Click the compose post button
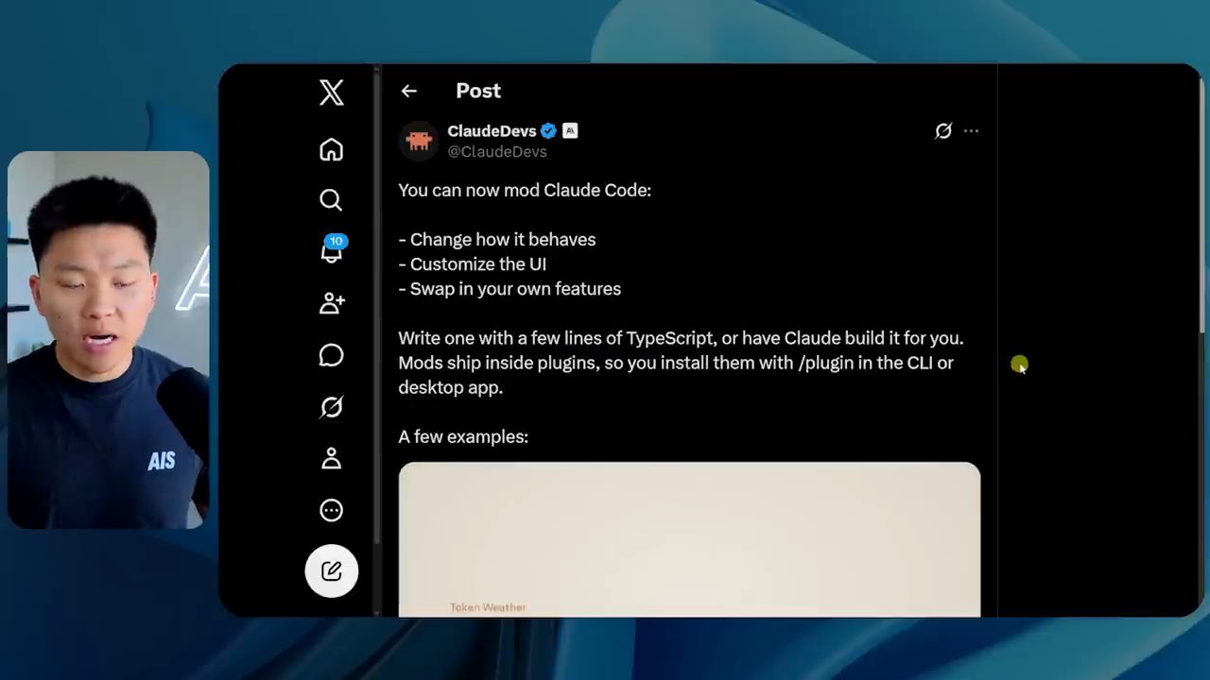The image size is (1210, 680). tap(332, 570)
